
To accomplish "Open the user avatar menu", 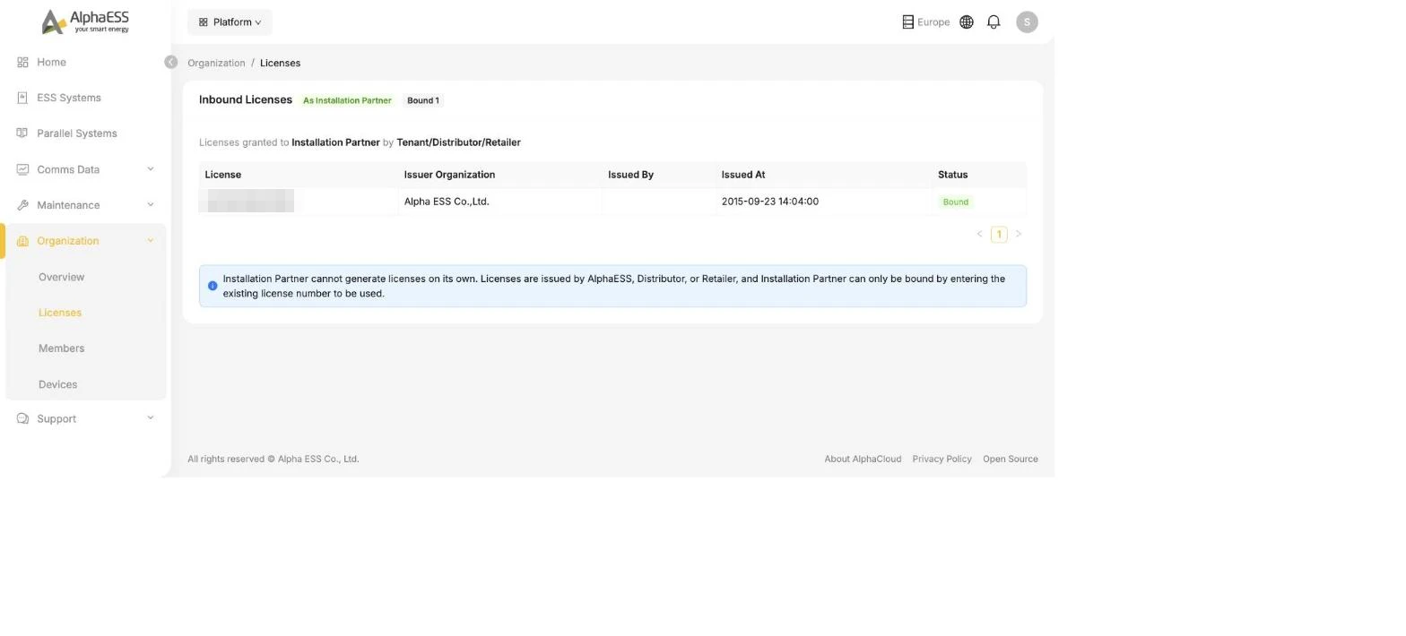I will pos(1027,21).
